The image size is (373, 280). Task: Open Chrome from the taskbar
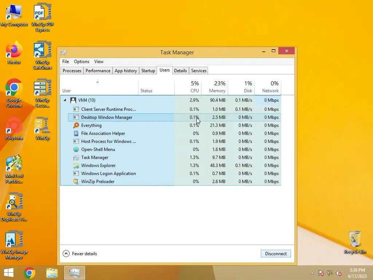pyautogui.click(x=30, y=273)
